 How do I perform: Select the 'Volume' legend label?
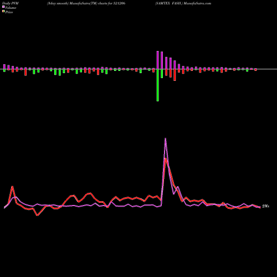[11, 8]
